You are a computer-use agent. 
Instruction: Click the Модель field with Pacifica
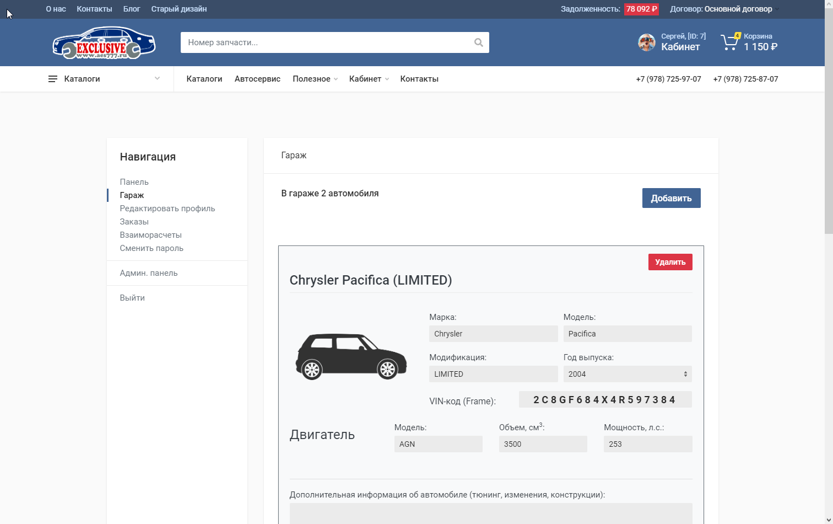(628, 334)
